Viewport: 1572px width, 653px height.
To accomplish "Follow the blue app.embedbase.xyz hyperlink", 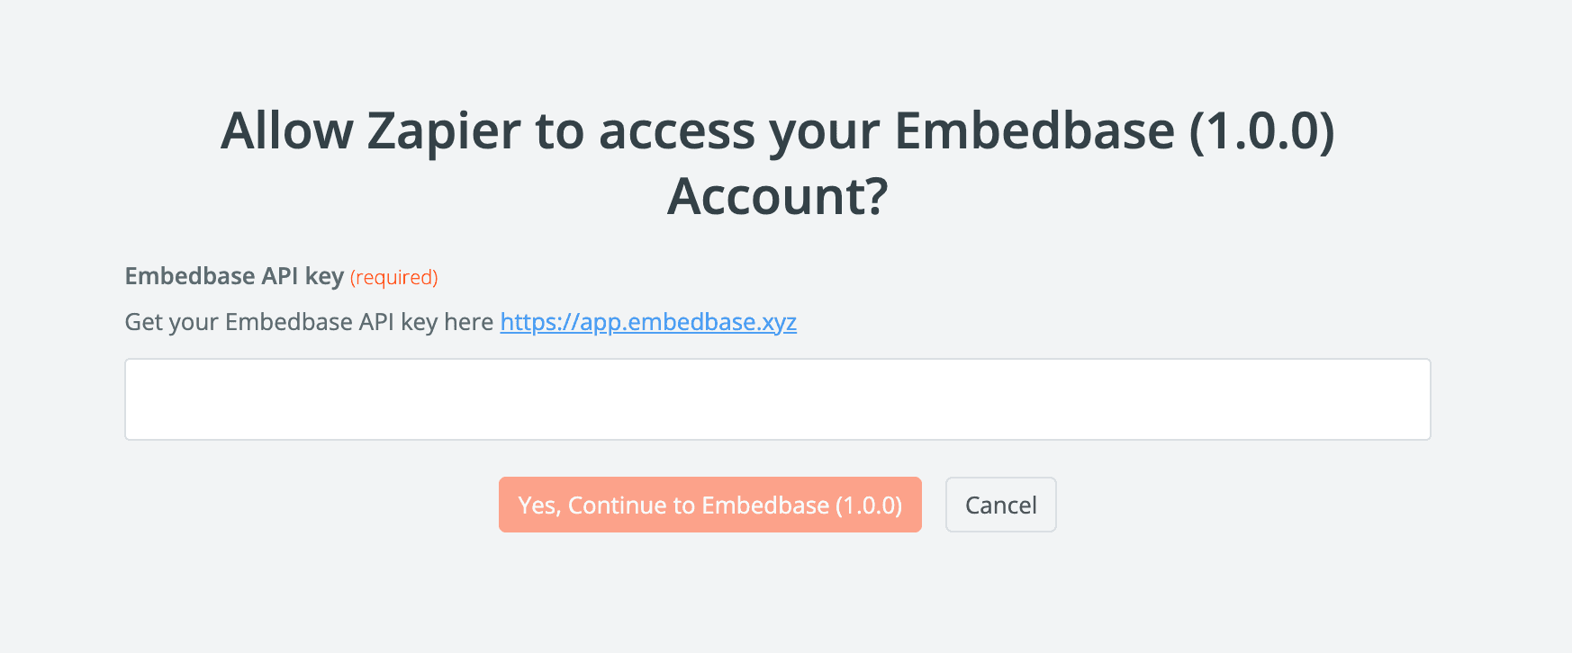I will [x=648, y=322].
